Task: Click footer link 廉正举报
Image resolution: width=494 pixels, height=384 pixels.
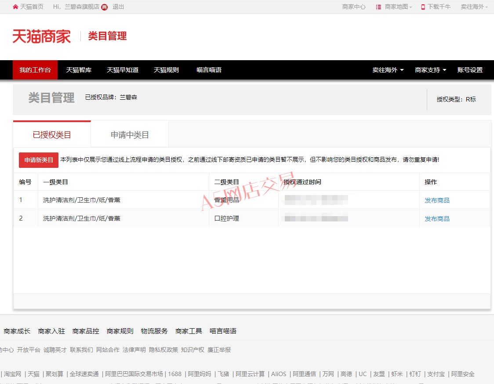Action: (x=219, y=350)
